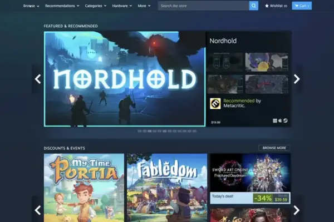Open the Wishlist
The width and height of the screenshot is (334, 222).
coord(276,6)
